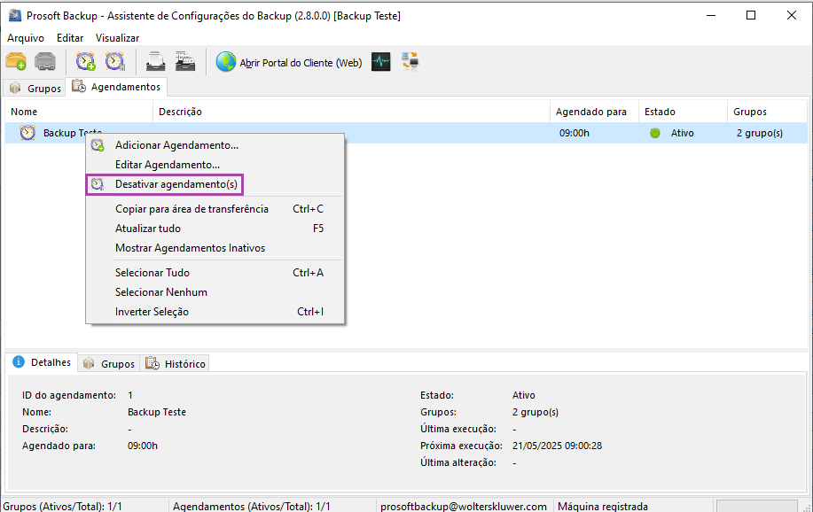Open the Visualizar menu
Screen dimensions: 813x512
[117, 38]
